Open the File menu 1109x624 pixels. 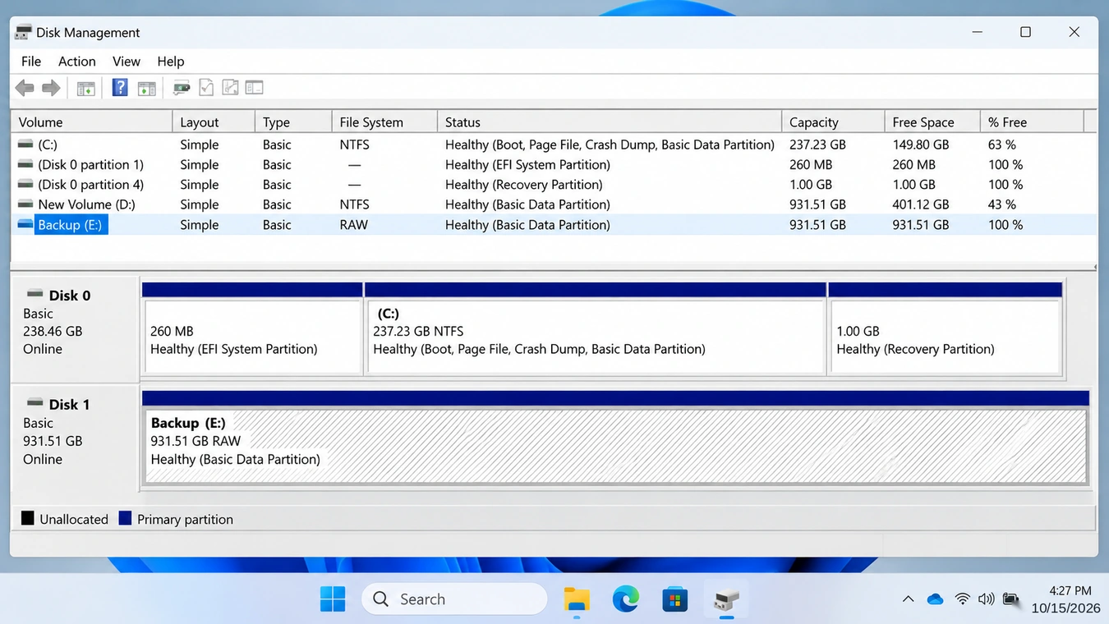31,62
